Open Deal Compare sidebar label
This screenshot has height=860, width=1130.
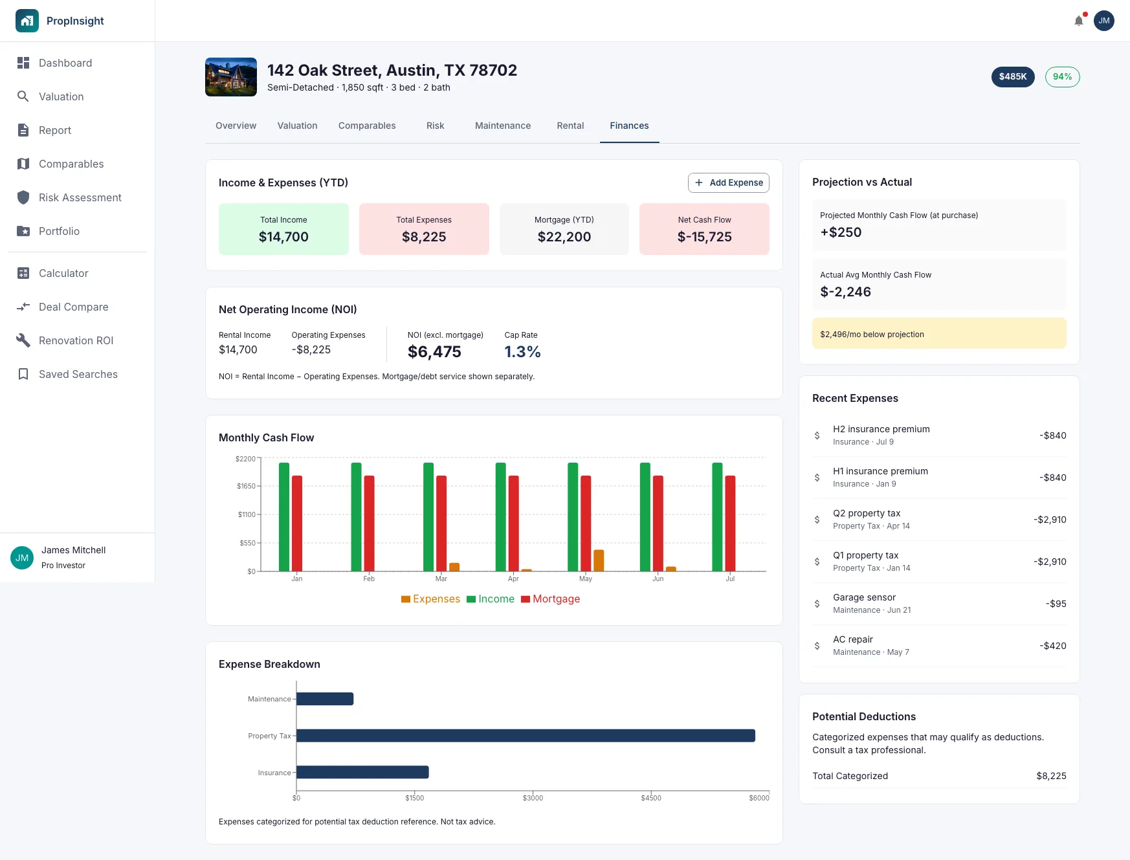coord(74,307)
